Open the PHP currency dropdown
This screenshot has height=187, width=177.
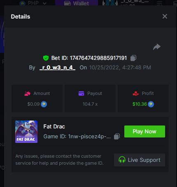tap(33, 3)
